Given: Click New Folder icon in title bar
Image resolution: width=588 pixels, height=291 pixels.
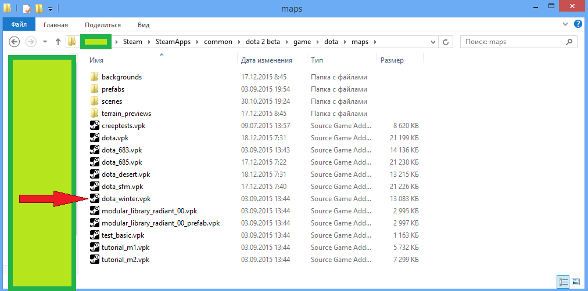Looking at the screenshot, I should pyautogui.click(x=39, y=8).
